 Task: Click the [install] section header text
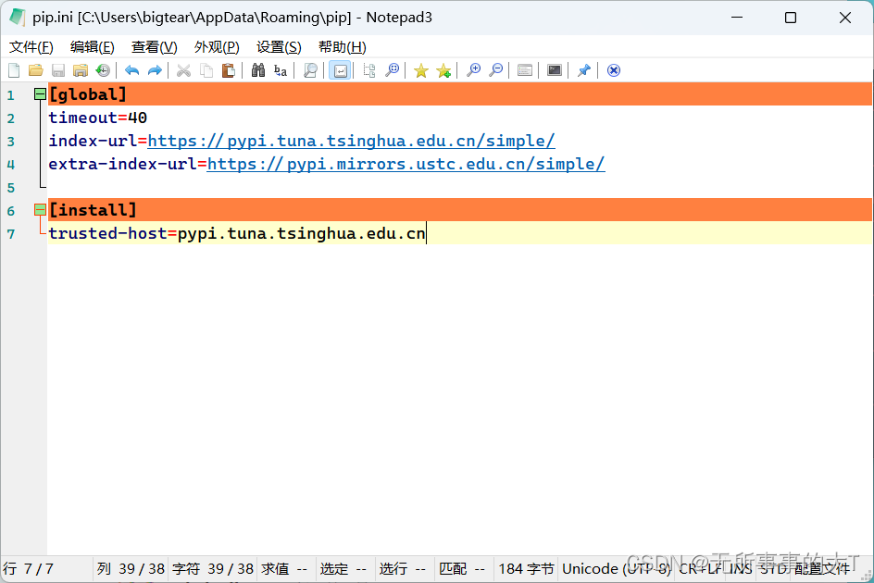(x=93, y=209)
